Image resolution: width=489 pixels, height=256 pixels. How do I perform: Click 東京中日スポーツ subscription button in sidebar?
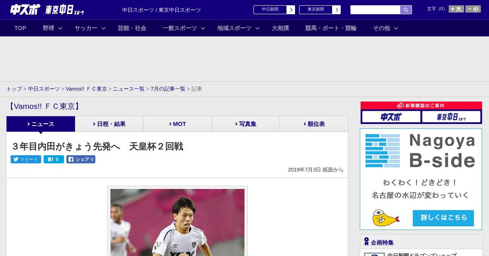click(x=451, y=117)
